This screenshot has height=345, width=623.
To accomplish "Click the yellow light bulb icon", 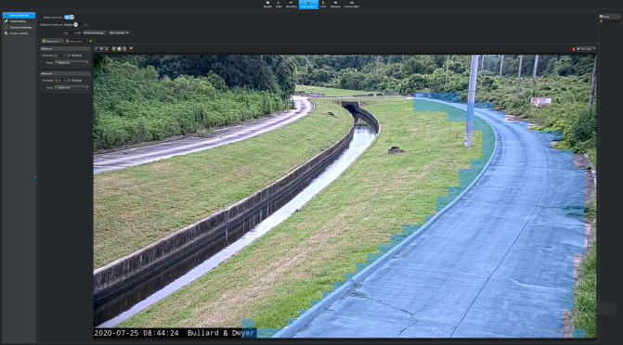I will point(131,48).
